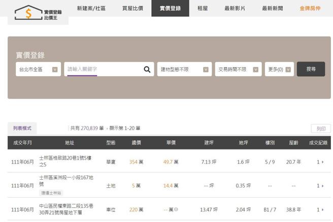Open the 最新影片 page

tap(235, 9)
